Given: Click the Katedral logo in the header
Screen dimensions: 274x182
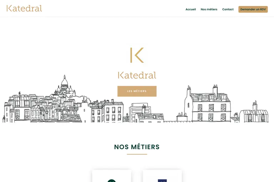Looking at the screenshot, I should pyautogui.click(x=24, y=9).
